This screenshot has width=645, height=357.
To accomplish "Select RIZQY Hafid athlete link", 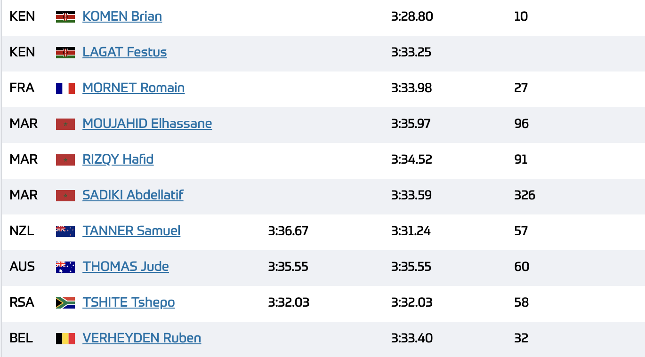I will tap(118, 159).
